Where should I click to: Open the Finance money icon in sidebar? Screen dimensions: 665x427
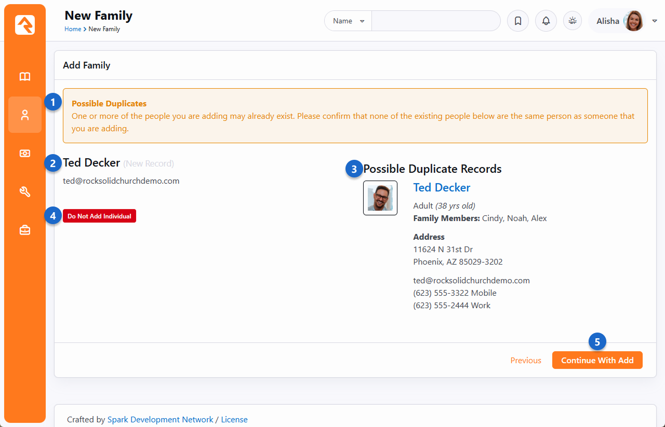pyautogui.click(x=25, y=154)
